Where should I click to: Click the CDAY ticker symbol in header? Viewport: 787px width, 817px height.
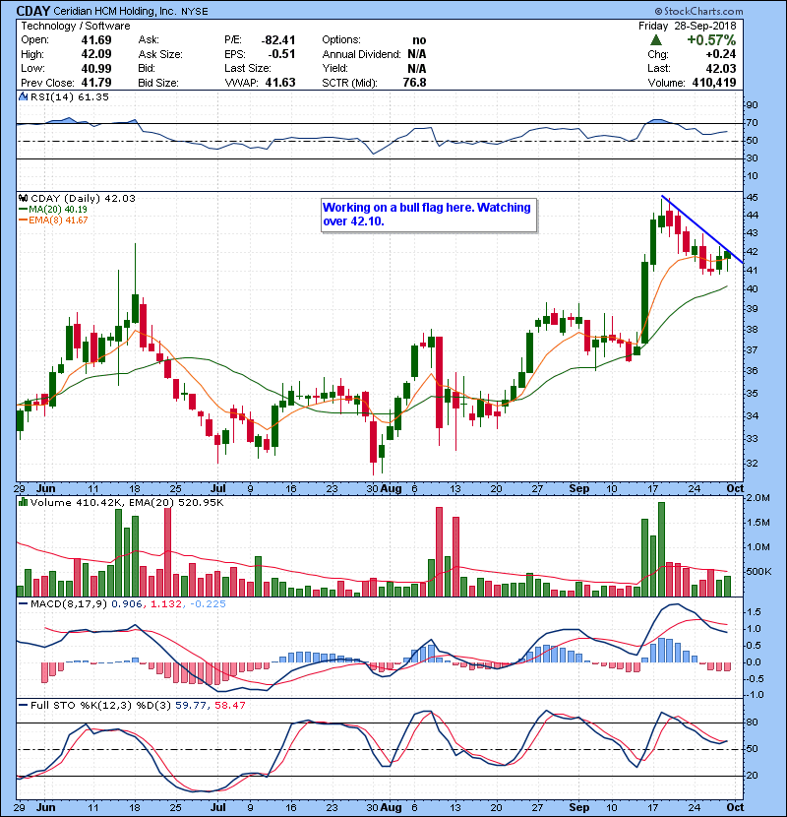point(33,11)
